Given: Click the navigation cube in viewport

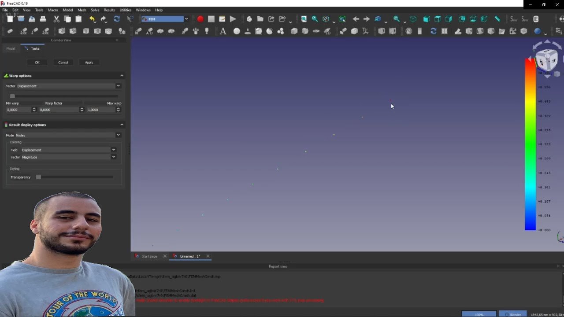Looking at the screenshot, I should pos(547,58).
